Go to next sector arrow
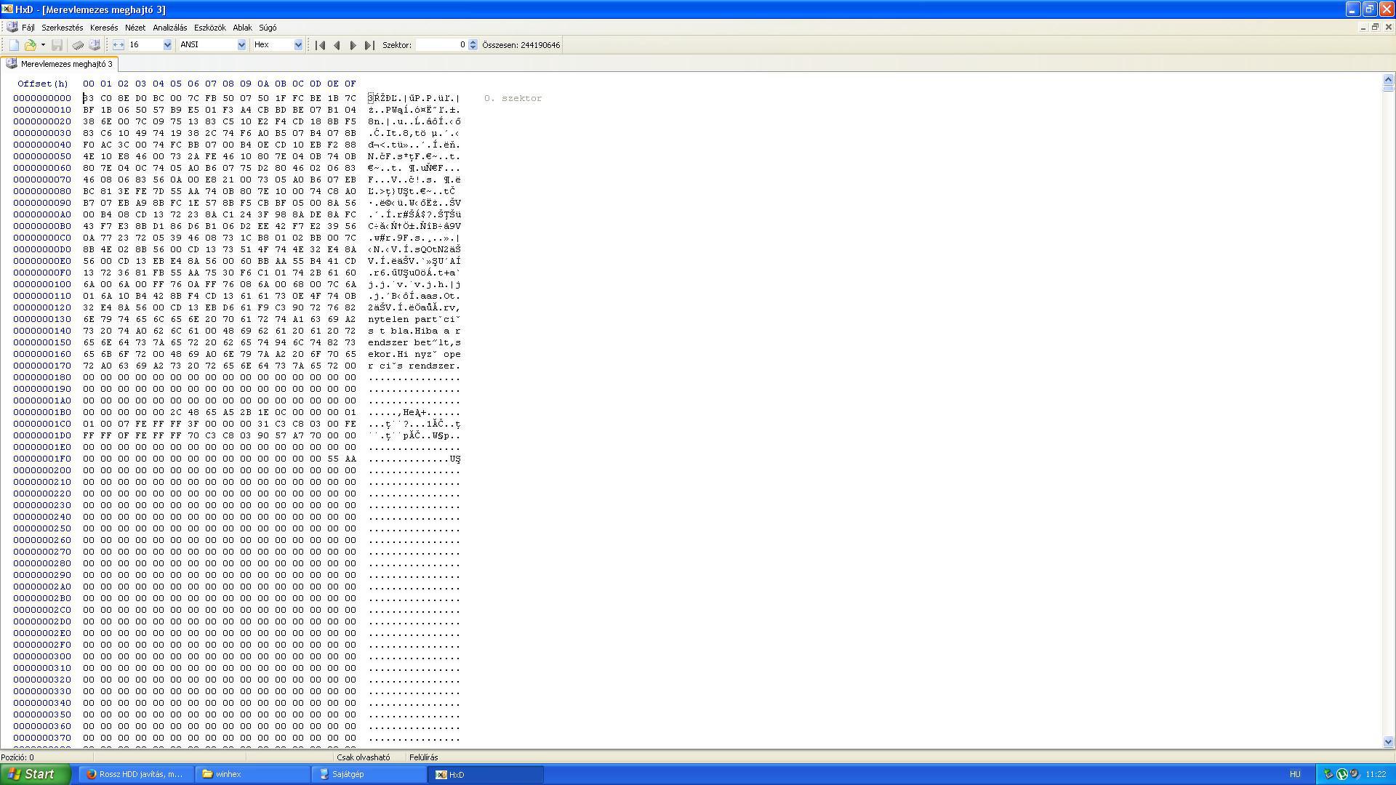This screenshot has width=1396, height=785. (353, 45)
